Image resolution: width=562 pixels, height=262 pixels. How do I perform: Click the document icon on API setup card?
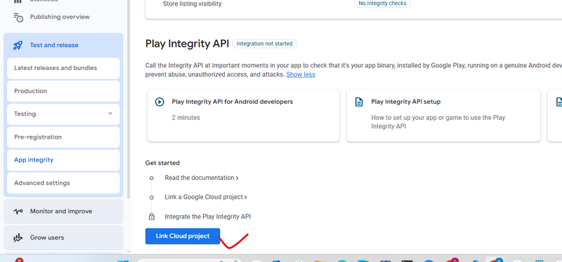click(x=359, y=102)
